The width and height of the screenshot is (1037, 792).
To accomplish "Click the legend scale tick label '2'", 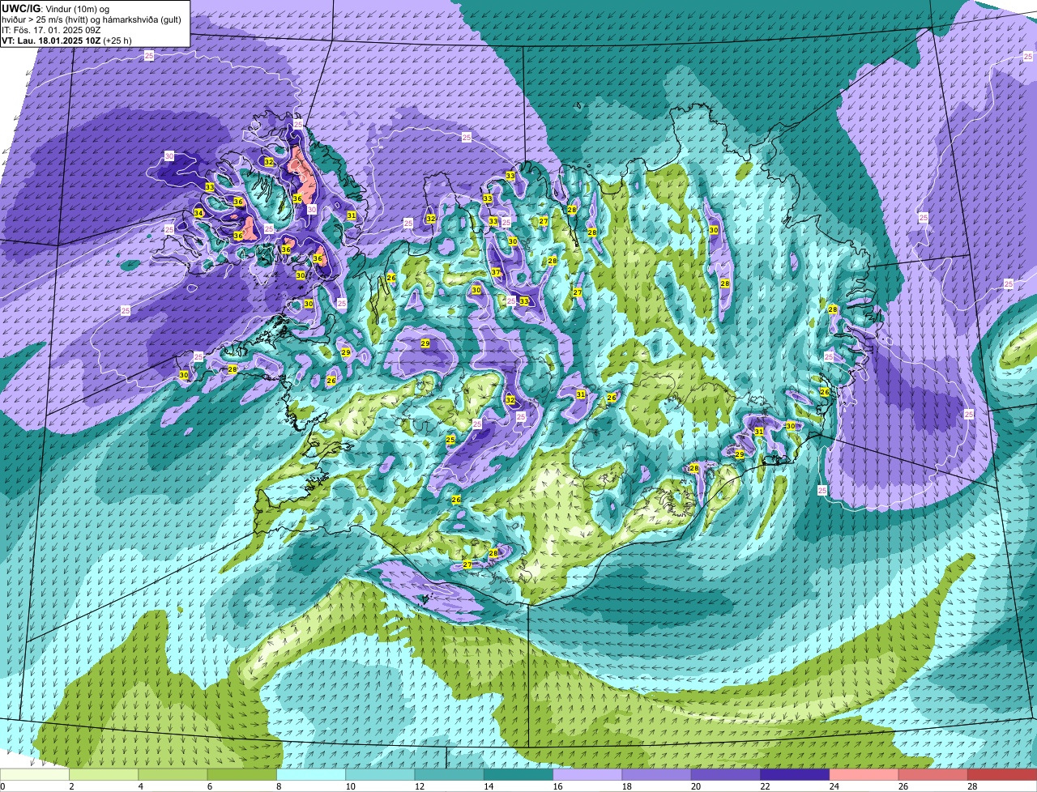I will [x=71, y=786].
